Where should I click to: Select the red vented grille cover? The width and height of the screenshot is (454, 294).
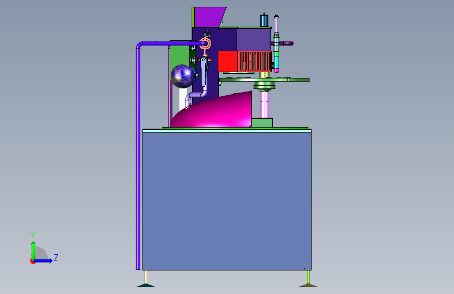(254, 61)
